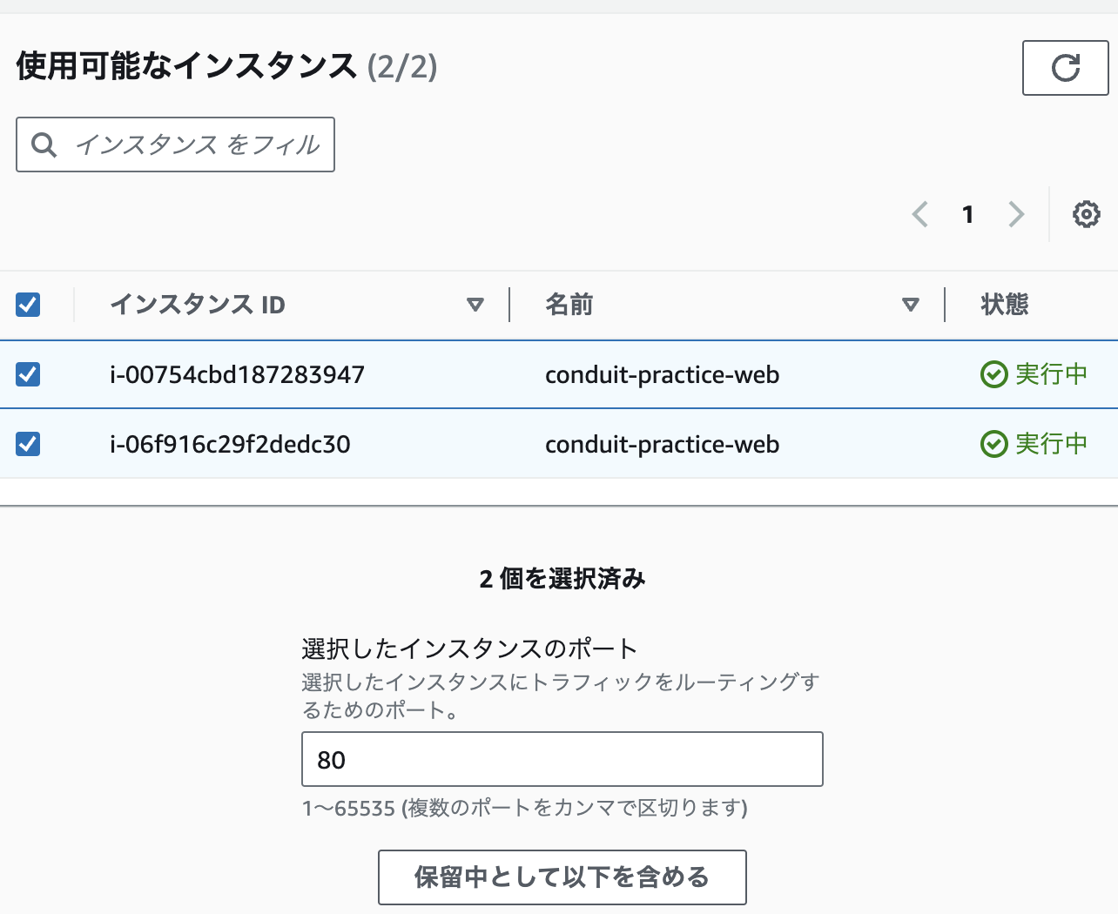Click the 状態 column header
Image resolution: width=1118 pixels, height=914 pixels.
pyautogui.click(x=1002, y=305)
